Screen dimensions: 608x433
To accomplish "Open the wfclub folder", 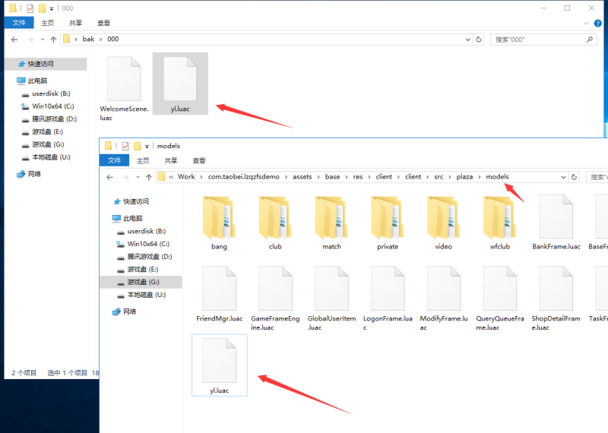I will click(499, 220).
